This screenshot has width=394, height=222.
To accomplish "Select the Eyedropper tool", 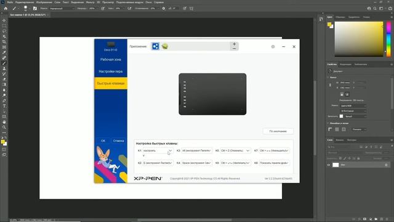I will [4, 52].
